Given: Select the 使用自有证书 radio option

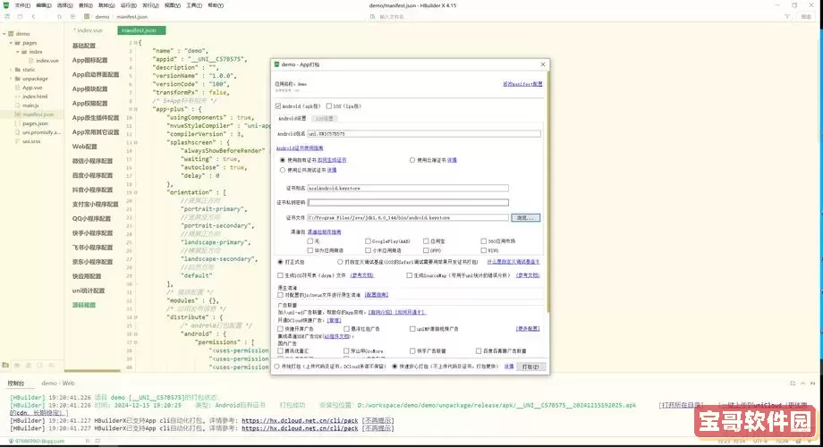Looking at the screenshot, I should point(283,160).
